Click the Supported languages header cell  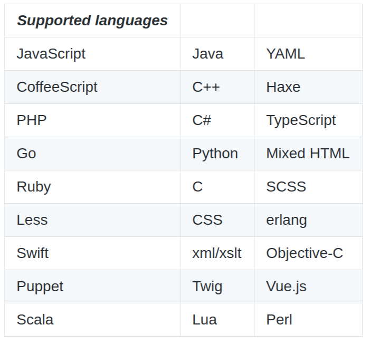point(92,21)
